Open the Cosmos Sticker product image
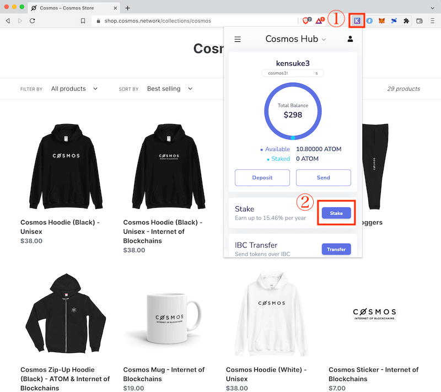 (374, 314)
